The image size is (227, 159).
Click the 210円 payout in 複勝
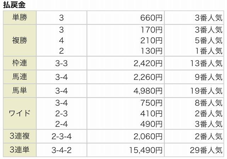[152, 40]
